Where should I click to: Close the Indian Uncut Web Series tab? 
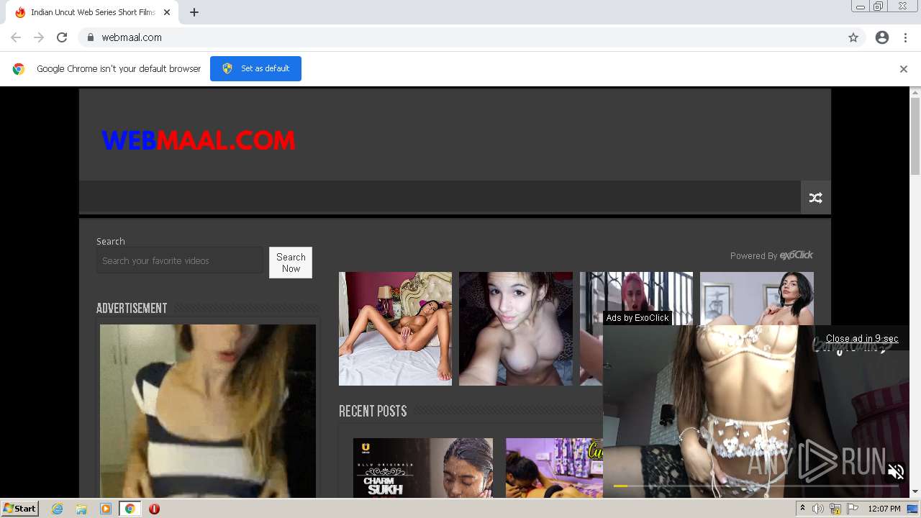click(167, 12)
